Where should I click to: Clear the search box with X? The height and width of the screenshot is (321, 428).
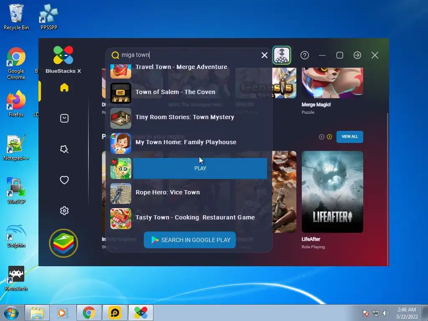264,55
